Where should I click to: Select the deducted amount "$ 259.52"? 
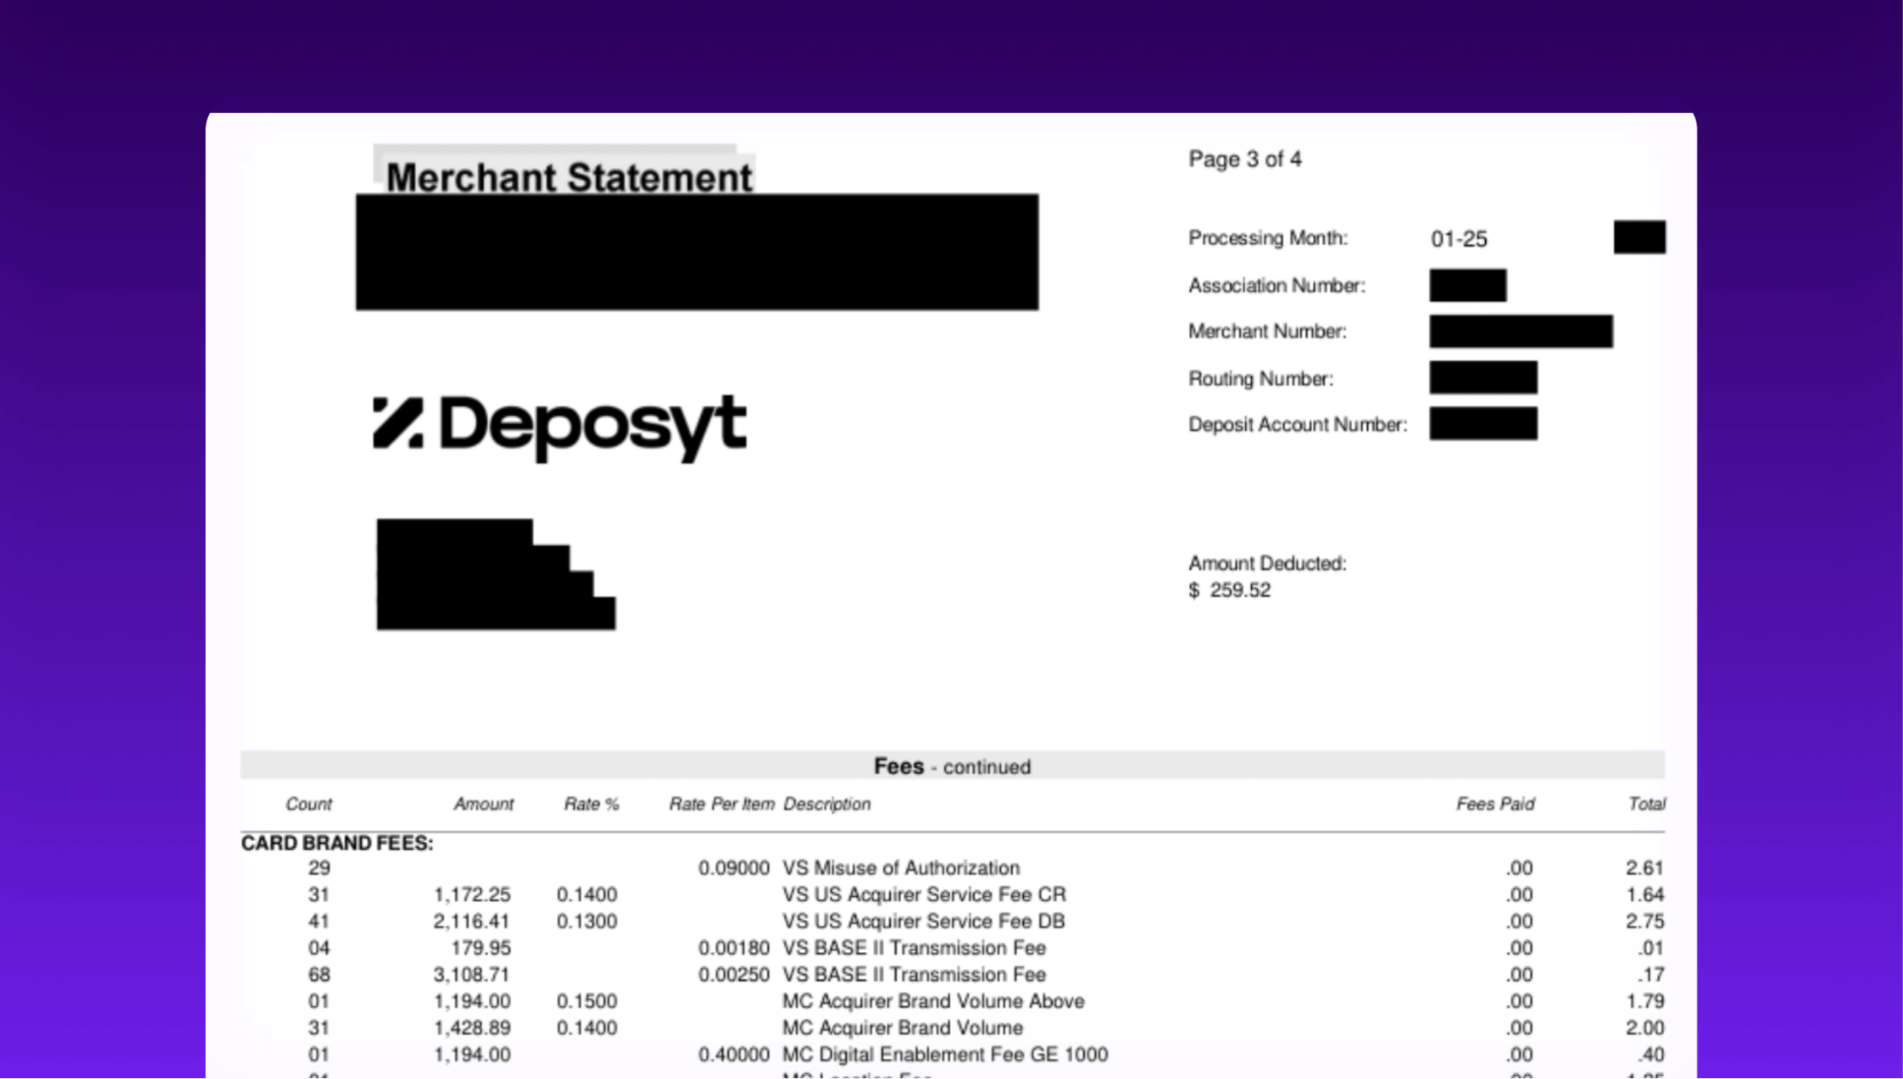(1230, 590)
